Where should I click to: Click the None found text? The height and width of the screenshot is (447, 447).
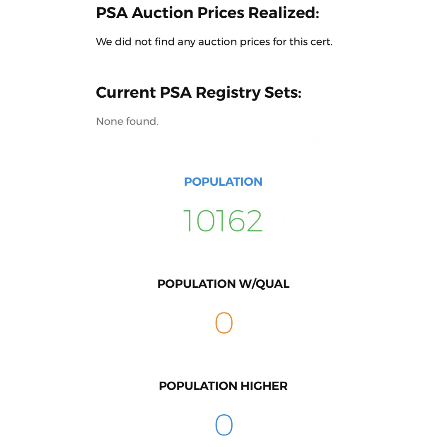click(127, 121)
